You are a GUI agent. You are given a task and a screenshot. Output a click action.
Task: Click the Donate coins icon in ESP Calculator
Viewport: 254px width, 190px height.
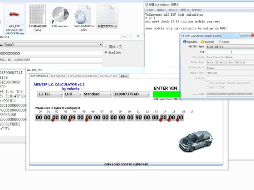203,42
